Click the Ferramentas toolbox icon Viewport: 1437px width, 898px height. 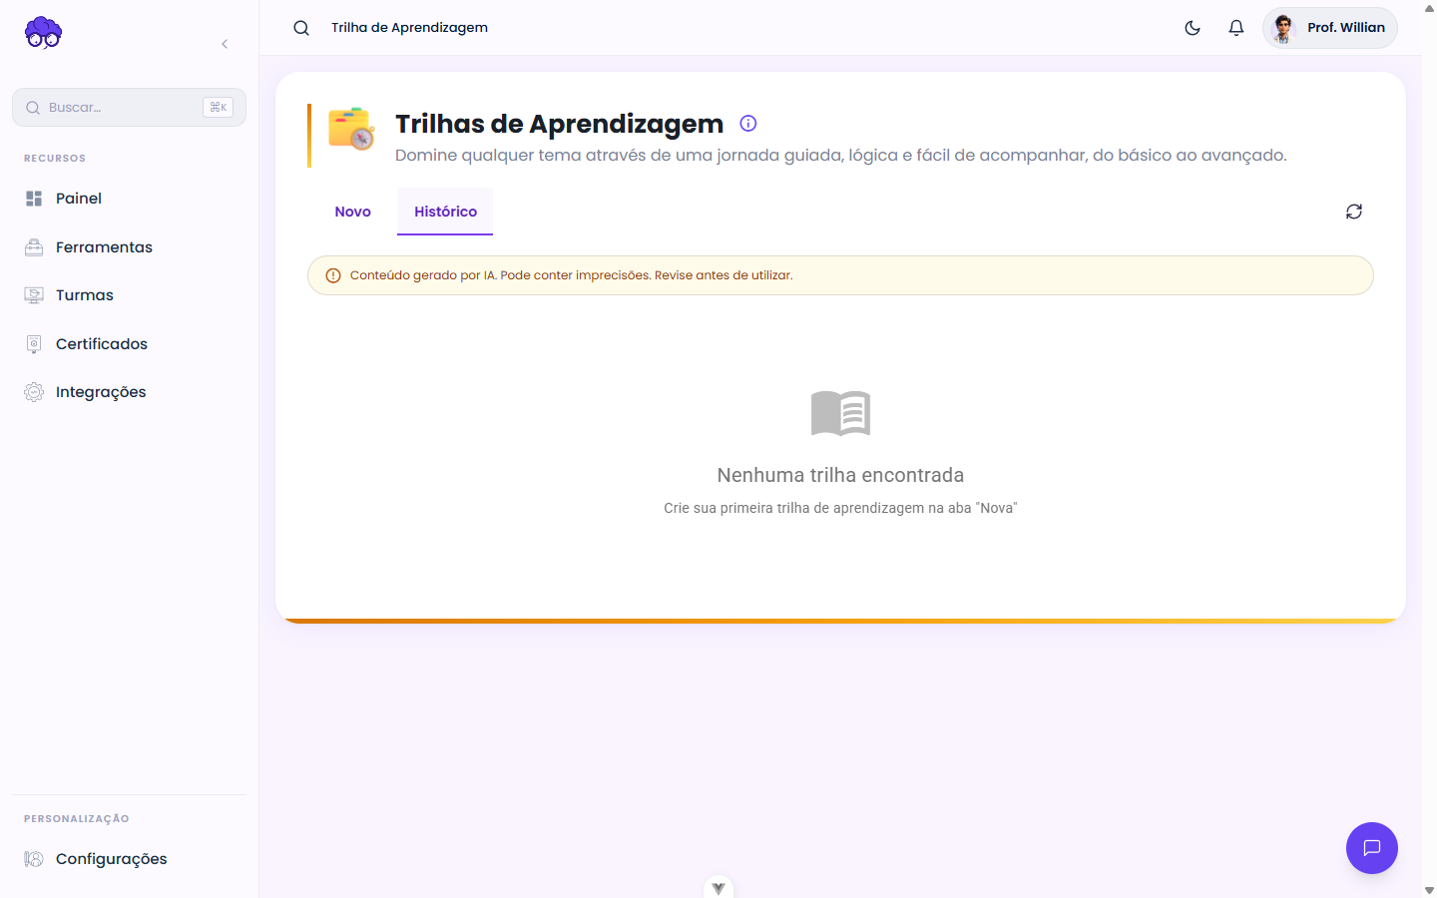(x=34, y=247)
